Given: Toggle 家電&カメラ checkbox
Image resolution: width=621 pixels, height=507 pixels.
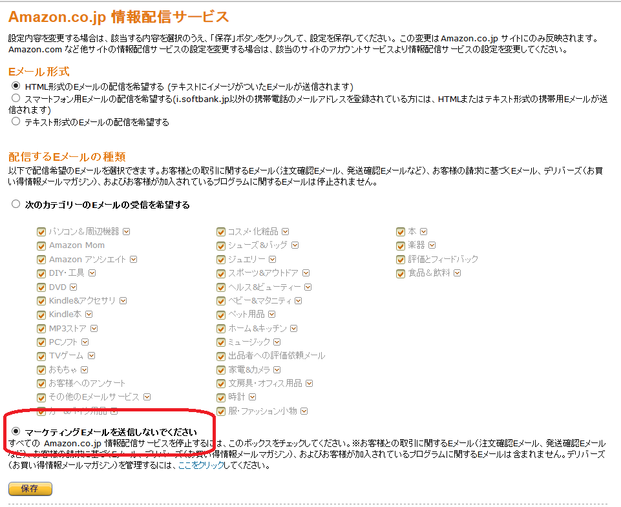Looking at the screenshot, I should (x=221, y=370).
